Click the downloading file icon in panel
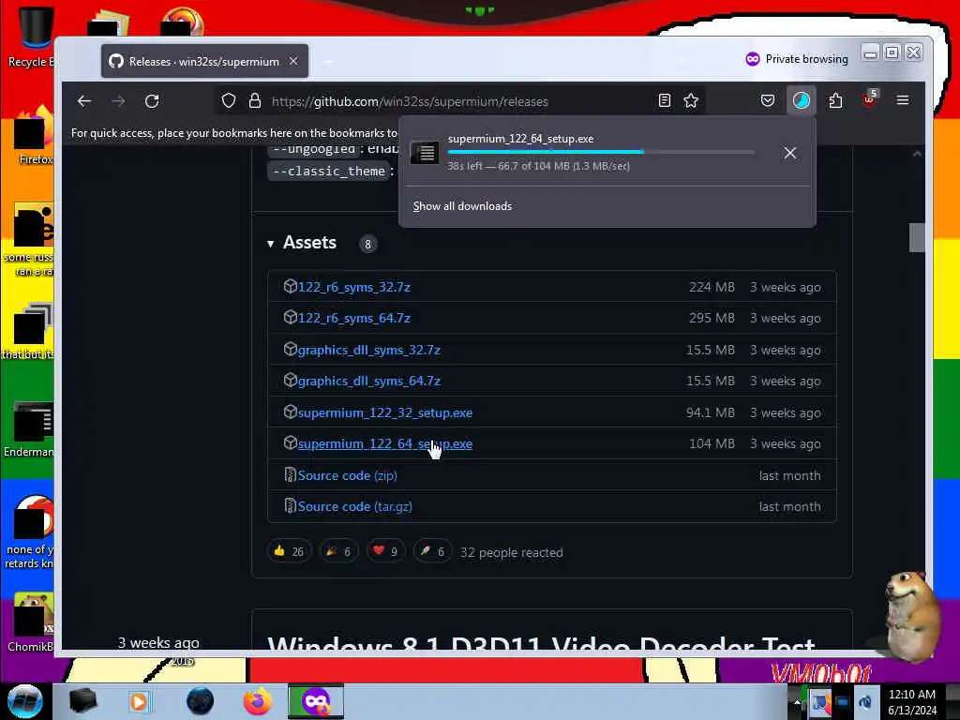This screenshot has height=720, width=960. tap(425, 153)
